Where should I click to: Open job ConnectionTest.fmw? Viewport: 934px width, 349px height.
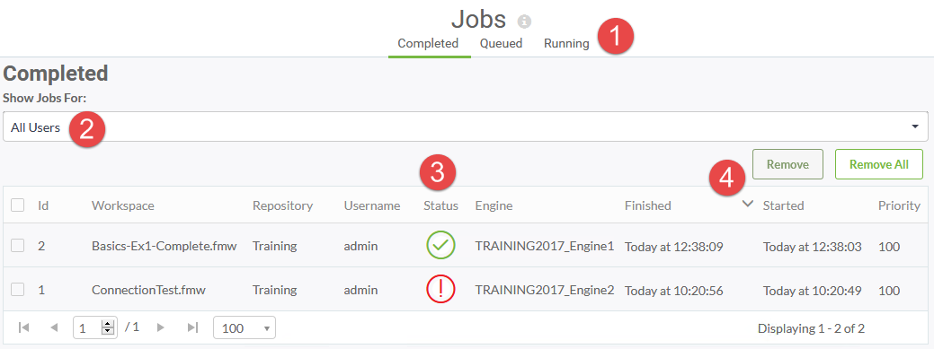pyautogui.click(x=148, y=290)
